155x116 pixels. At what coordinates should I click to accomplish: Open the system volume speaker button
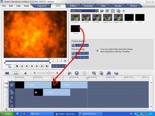47,66
